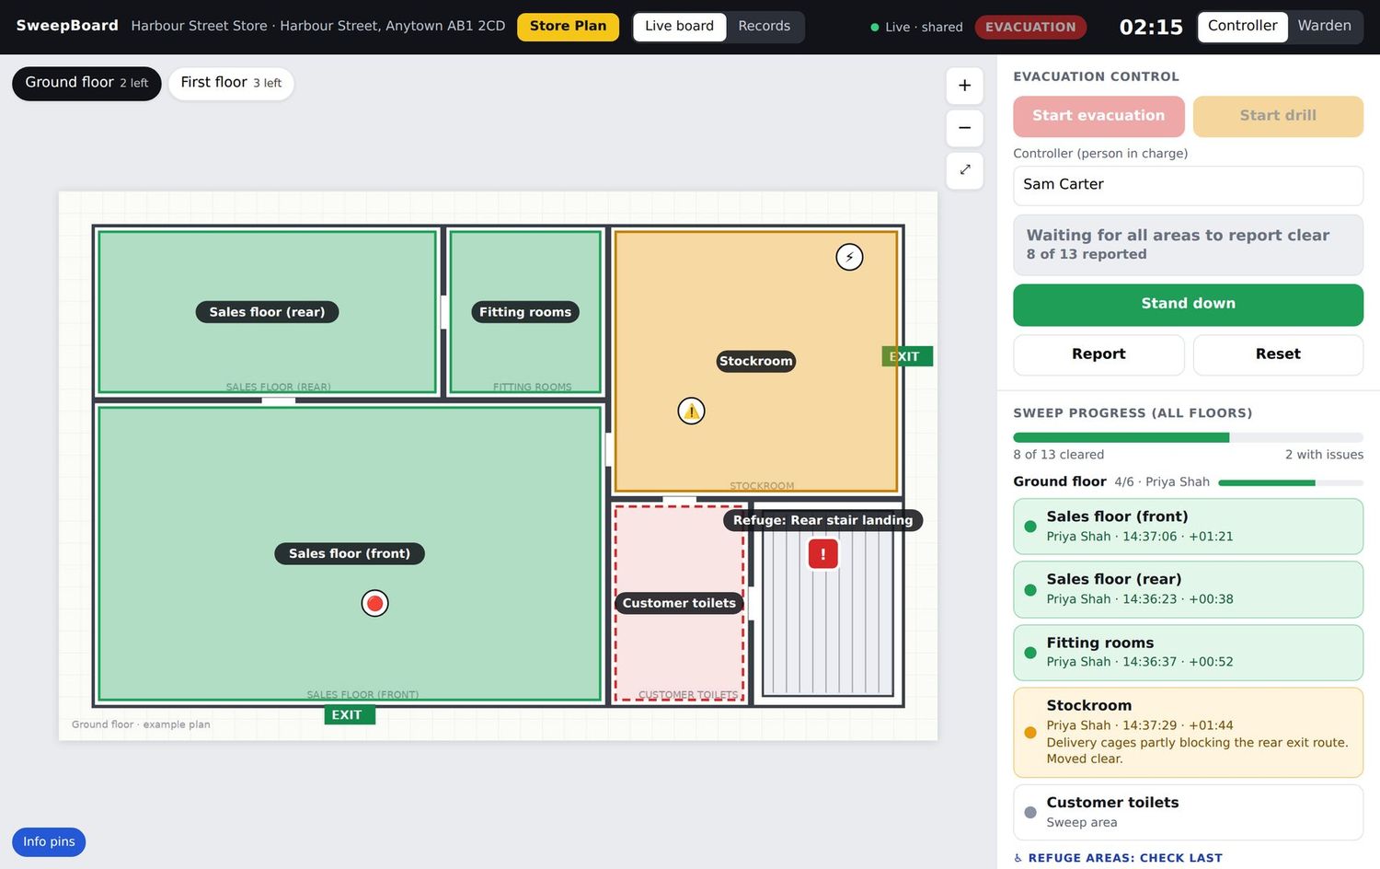
Task: Select the Sales floor (front) label on the plan
Action: [350, 553]
